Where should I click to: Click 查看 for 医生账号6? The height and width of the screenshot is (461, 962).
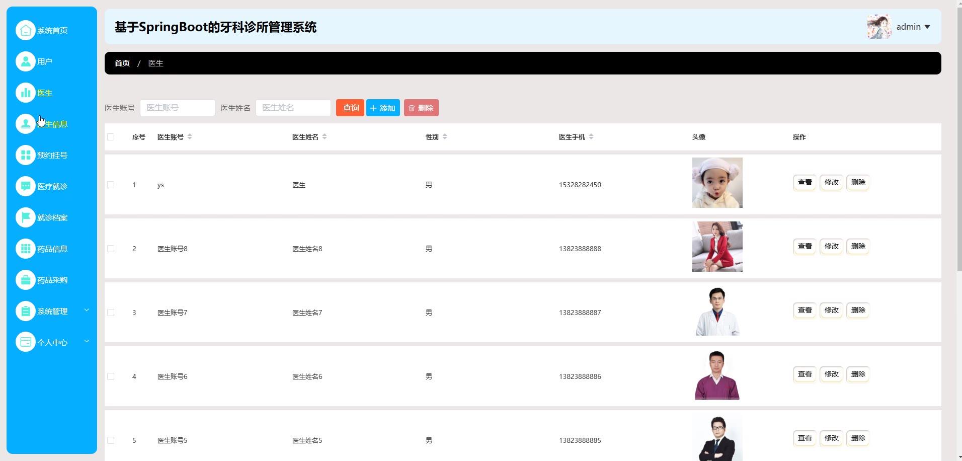(x=805, y=374)
